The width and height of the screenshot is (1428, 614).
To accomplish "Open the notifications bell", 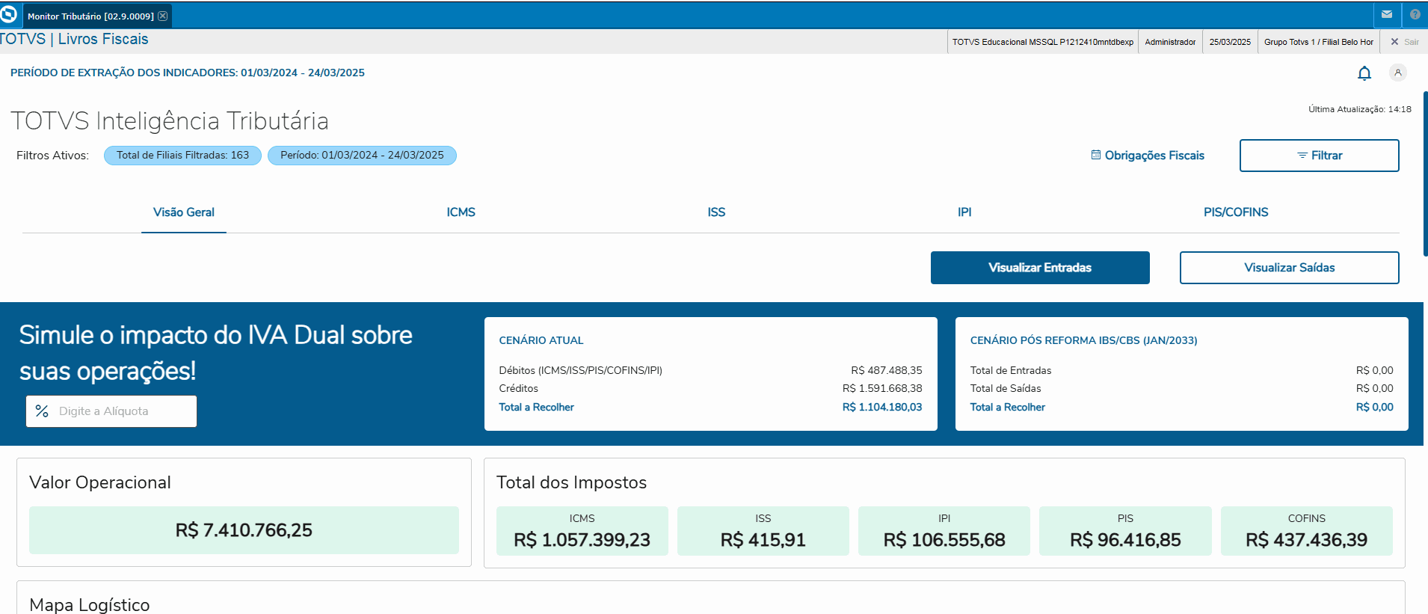I will coord(1364,73).
